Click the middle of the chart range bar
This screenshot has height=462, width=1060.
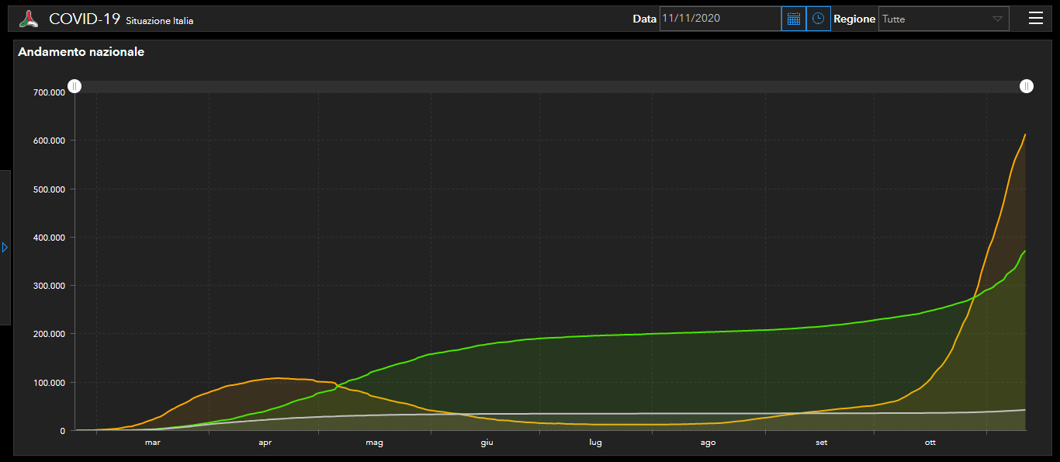(x=550, y=86)
